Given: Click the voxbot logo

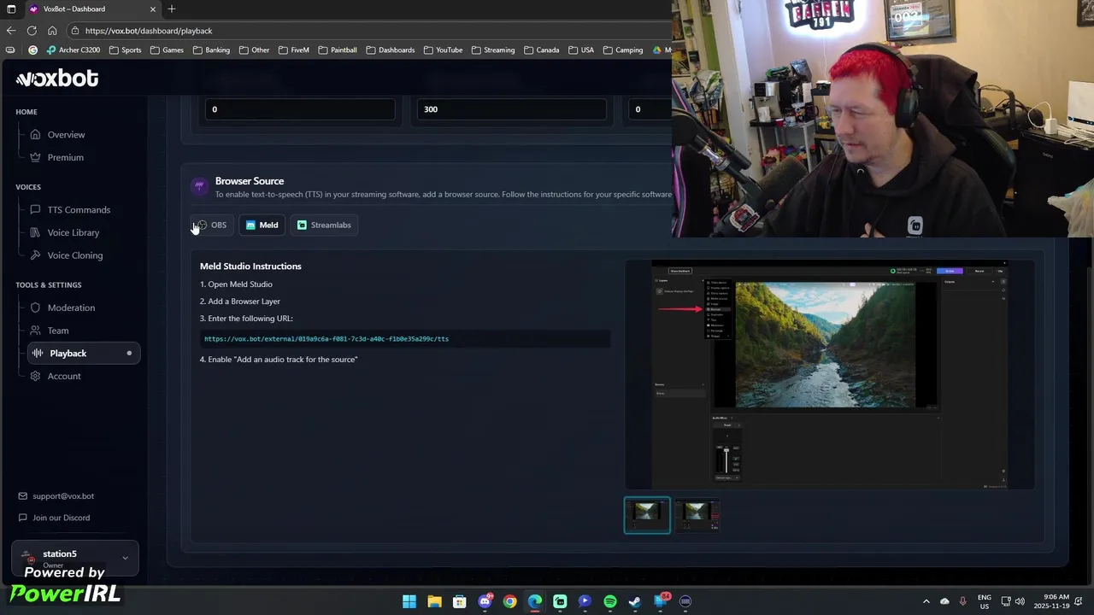Looking at the screenshot, I should pos(57,79).
